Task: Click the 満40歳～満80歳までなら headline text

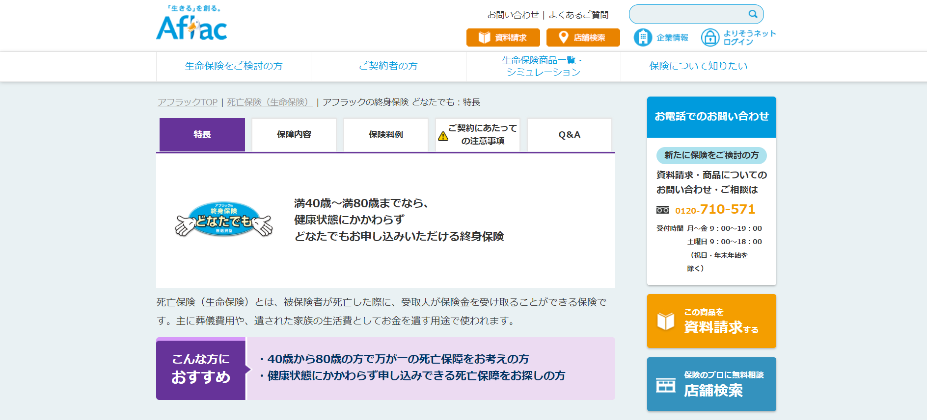Action: click(x=361, y=203)
